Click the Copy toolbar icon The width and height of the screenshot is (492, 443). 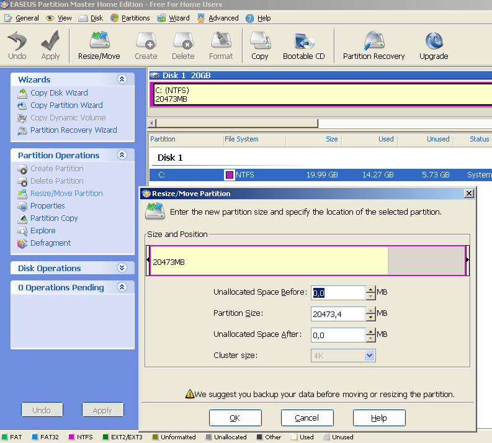260,46
